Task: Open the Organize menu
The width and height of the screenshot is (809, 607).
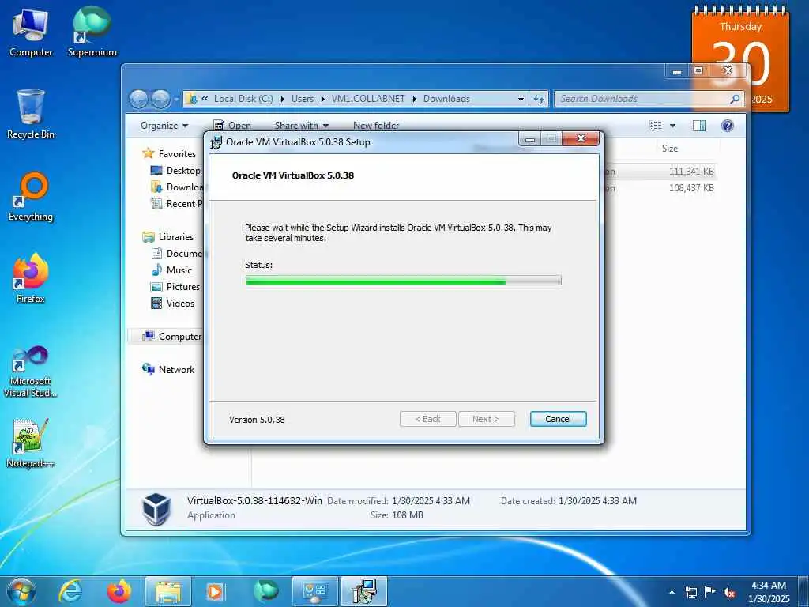Action: pyautogui.click(x=164, y=126)
